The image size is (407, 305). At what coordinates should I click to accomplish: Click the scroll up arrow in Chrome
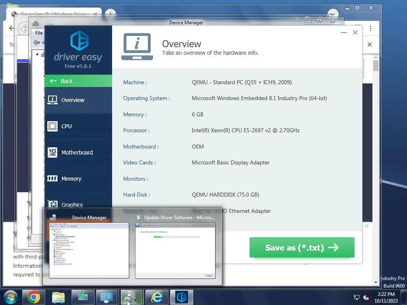point(376,57)
